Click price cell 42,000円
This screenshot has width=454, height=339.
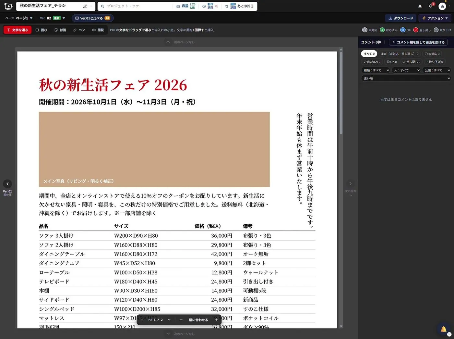[x=221, y=254]
